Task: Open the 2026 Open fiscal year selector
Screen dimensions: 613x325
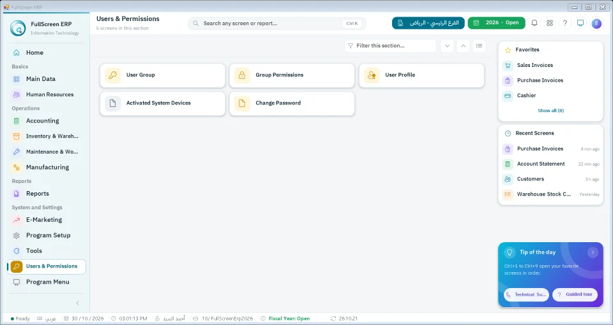Action: [497, 23]
